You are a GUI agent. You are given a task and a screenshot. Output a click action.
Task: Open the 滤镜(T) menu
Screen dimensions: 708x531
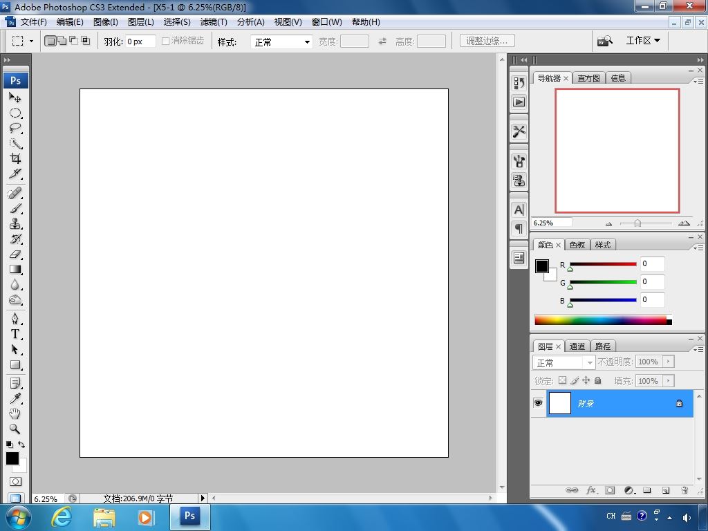(214, 22)
